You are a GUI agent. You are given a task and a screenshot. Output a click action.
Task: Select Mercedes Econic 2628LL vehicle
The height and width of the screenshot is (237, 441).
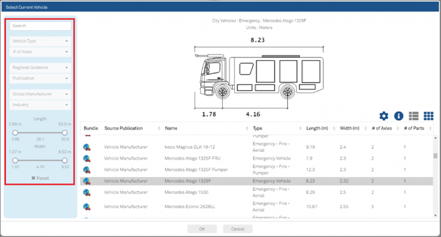[257, 206]
